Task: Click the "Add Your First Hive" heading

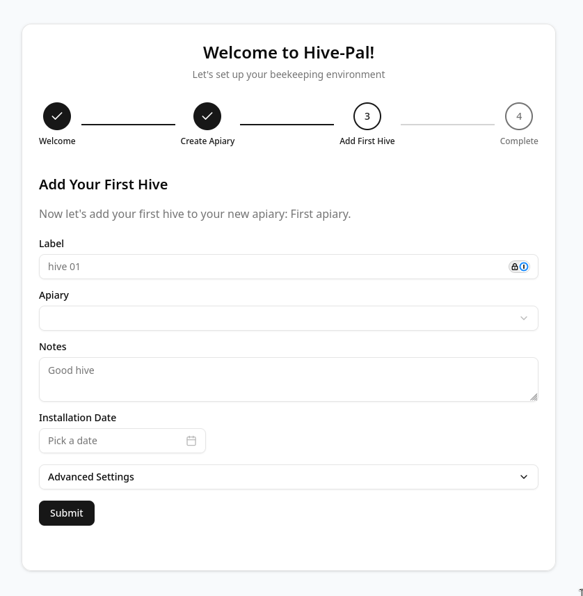Action: point(104,185)
